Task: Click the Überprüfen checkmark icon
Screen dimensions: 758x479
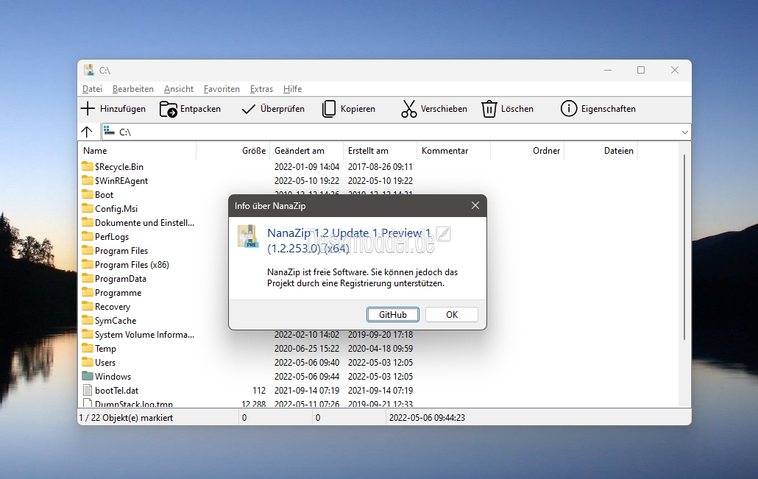Action: [x=248, y=109]
